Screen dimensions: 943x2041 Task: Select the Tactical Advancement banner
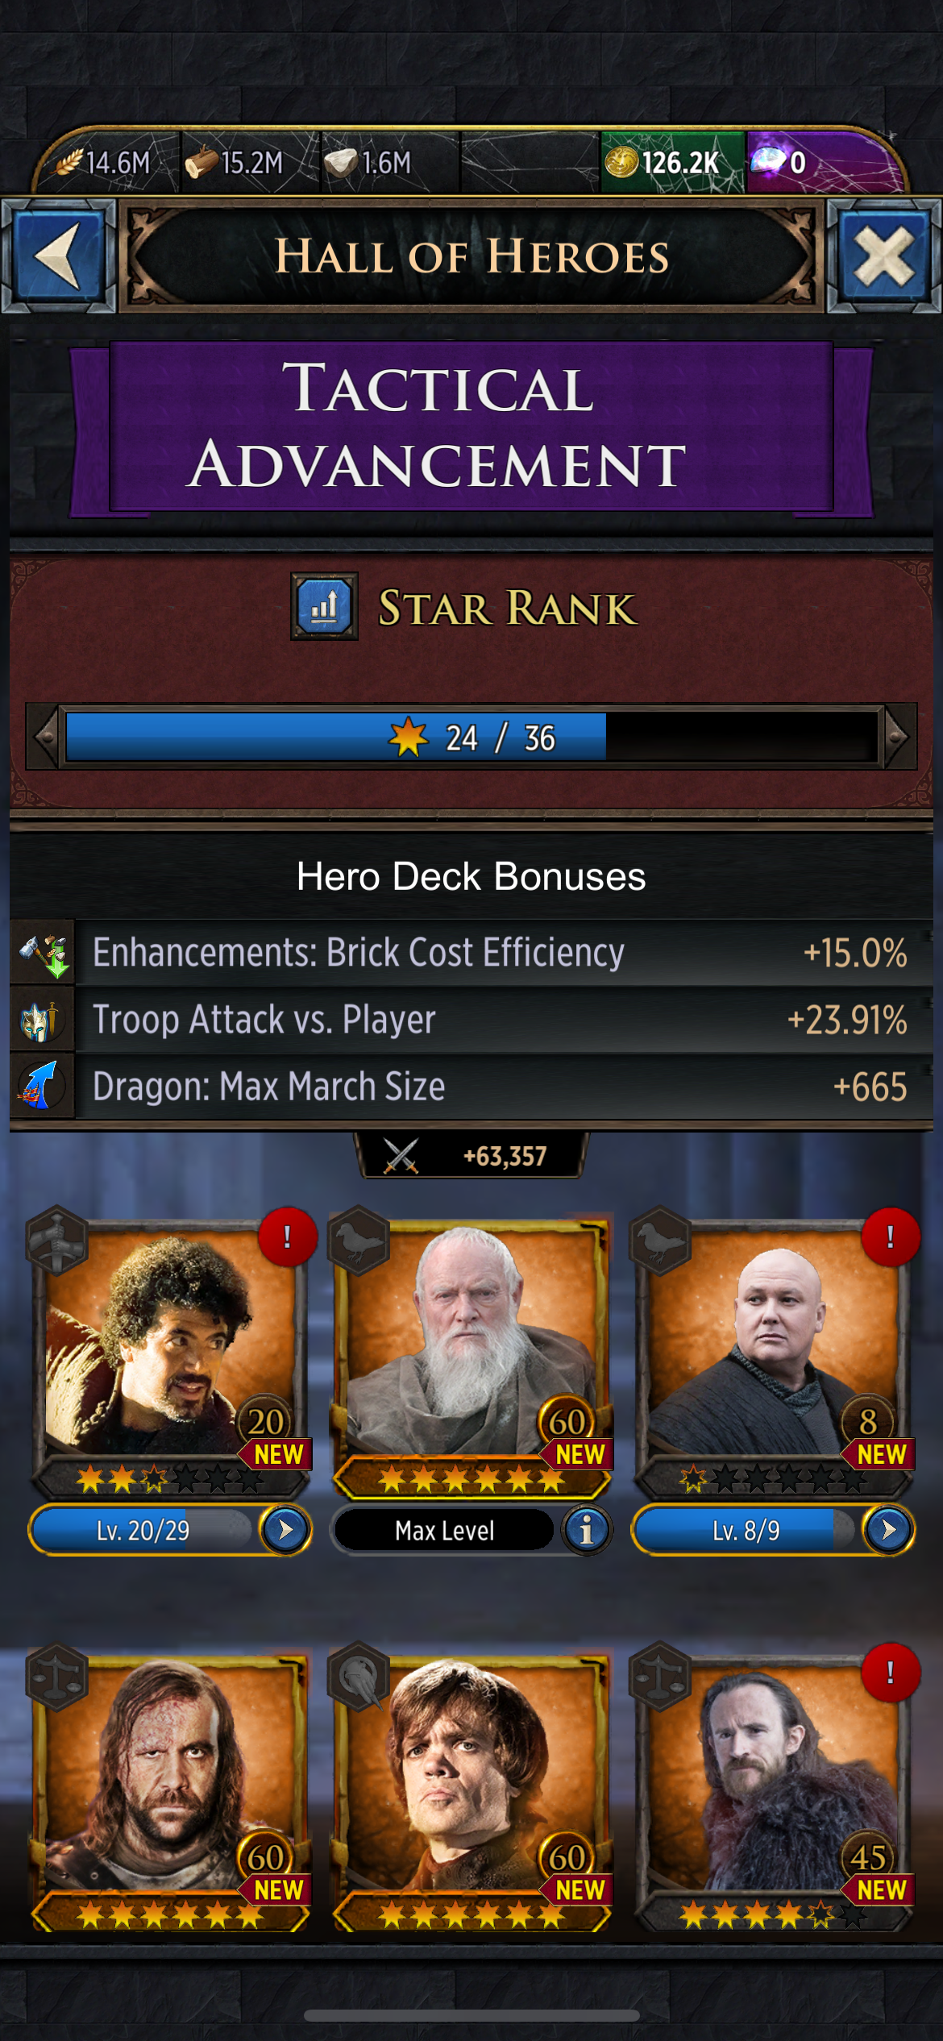(471, 426)
